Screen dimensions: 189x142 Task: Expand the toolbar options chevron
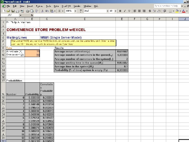81,11
